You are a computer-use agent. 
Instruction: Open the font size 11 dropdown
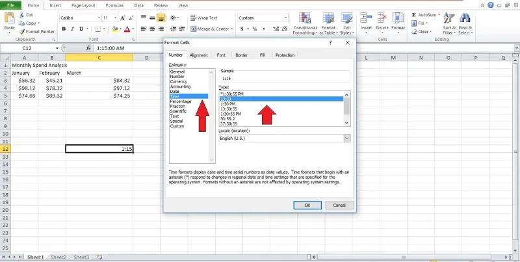pyautogui.click(x=116, y=18)
